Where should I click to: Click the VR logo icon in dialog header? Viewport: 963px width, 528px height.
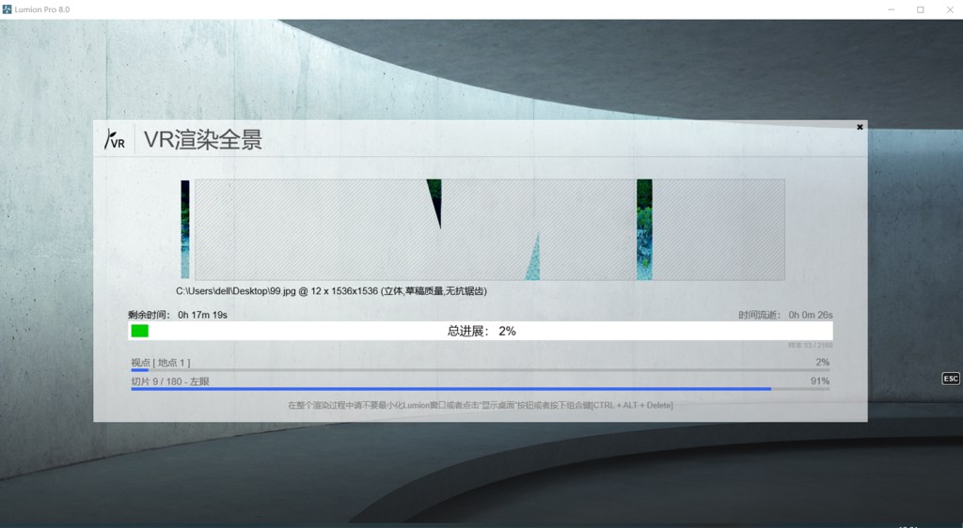click(x=115, y=140)
